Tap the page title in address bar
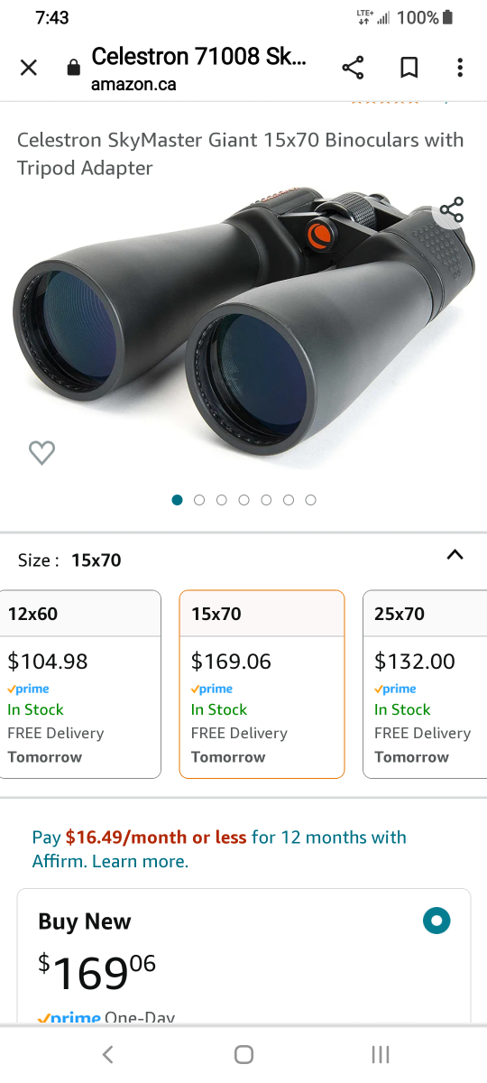The width and height of the screenshot is (487, 1083). coord(199,58)
